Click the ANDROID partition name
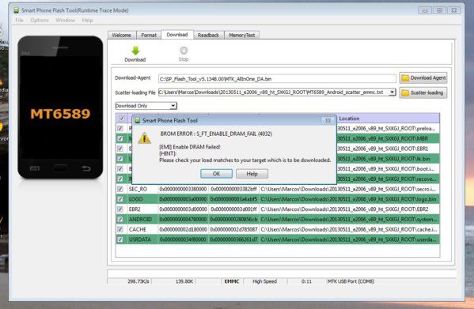474x309 pixels. [x=140, y=219]
